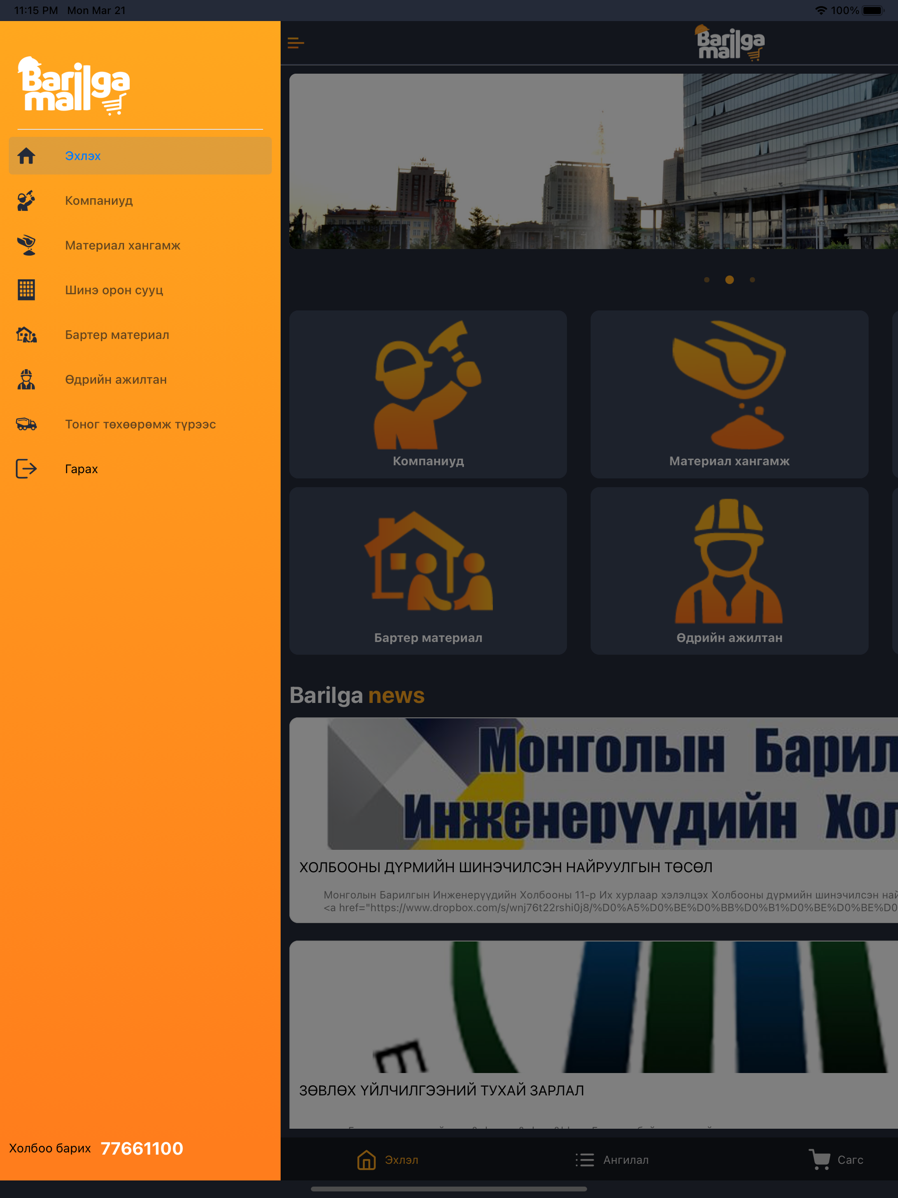Click the building grid icon in sidebar
Image resolution: width=898 pixels, height=1198 pixels.
[x=26, y=290]
